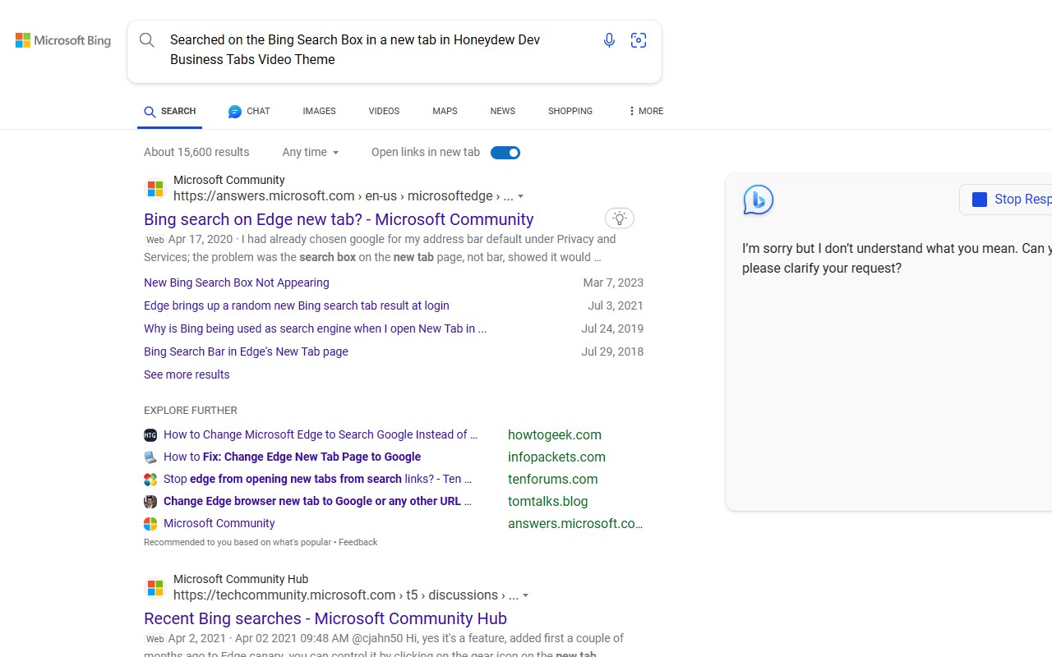The height and width of the screenshot is (657, 1052).
Task: Expand answers.microsoft.com URL dropdown arrow
Action: (x=521, y=197)
